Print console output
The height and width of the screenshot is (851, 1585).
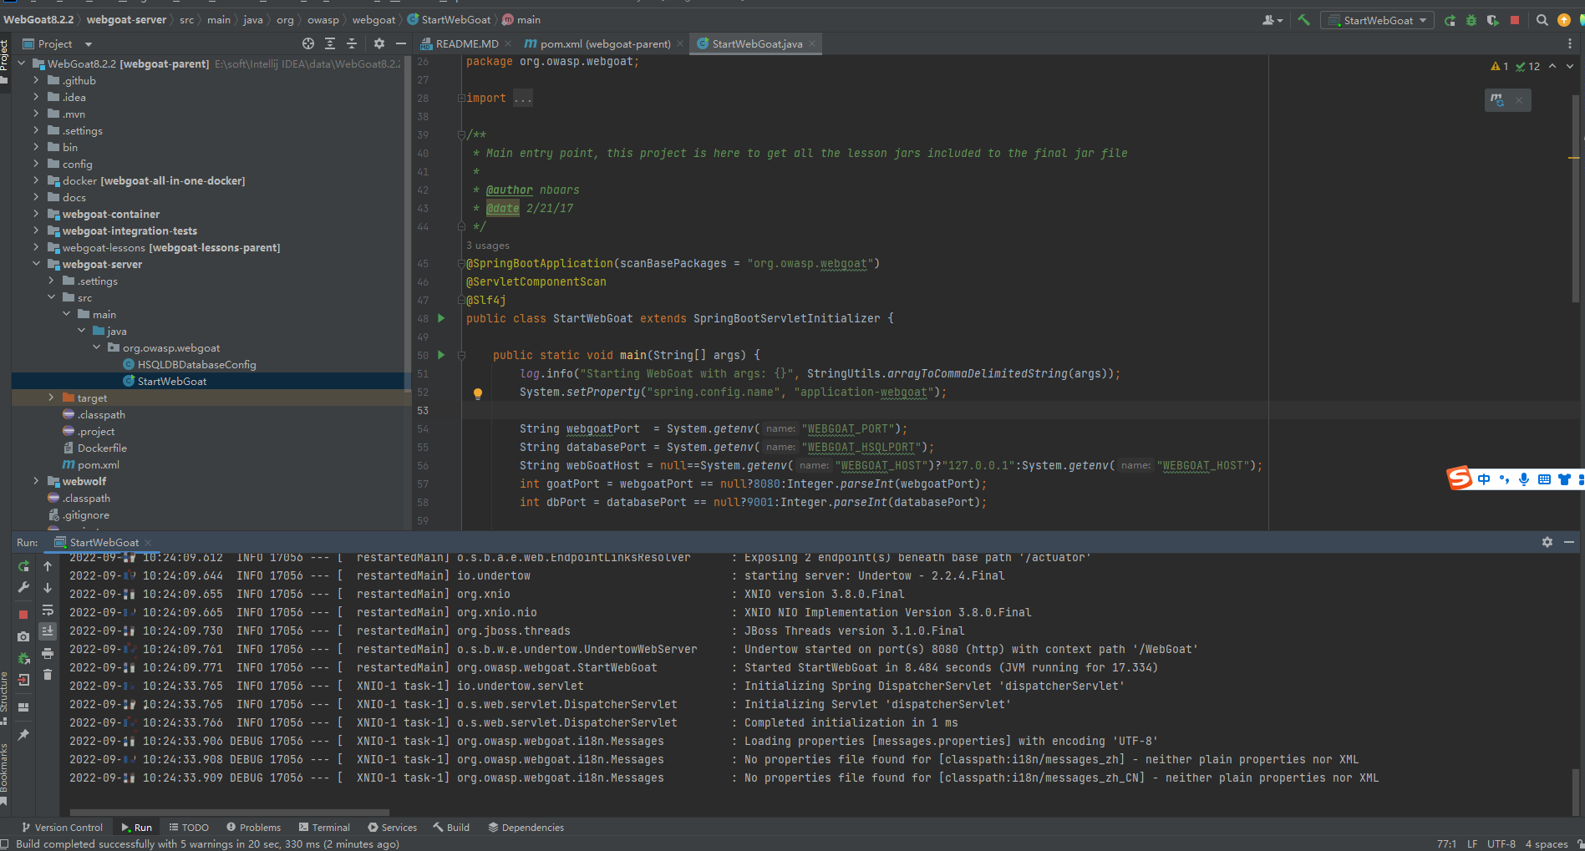pos(48,653)
